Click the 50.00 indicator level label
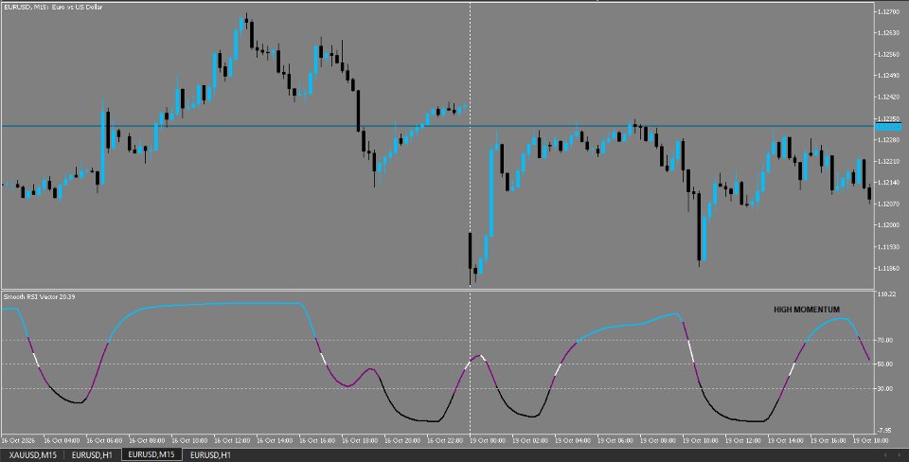The height and width of the screenshot is (462, 909). click(x=885, y=364)
